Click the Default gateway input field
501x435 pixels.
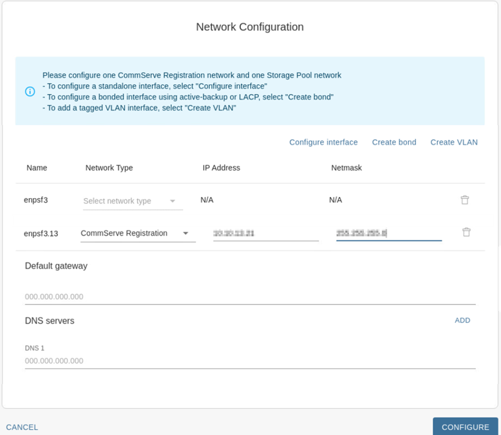(x=250, y=297)
